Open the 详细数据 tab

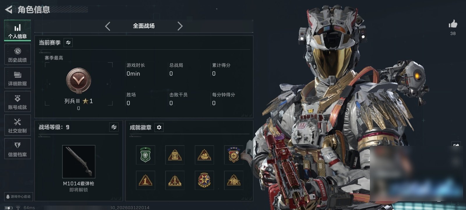coord(17,78)
